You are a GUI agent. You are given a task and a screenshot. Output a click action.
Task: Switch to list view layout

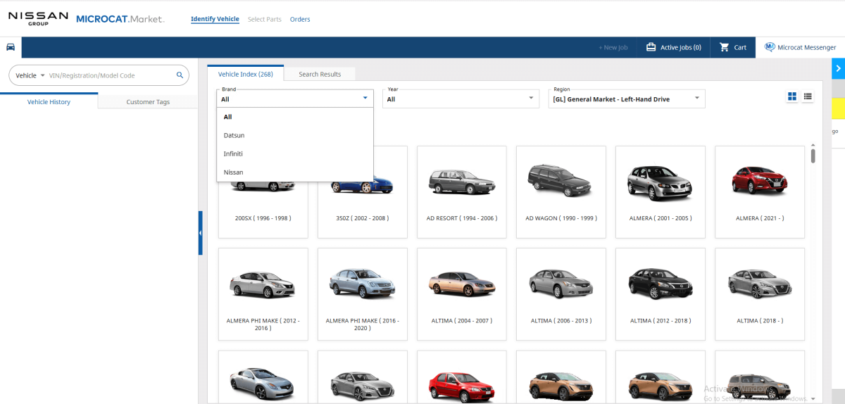pyautogui.click(x=808, y=96)
